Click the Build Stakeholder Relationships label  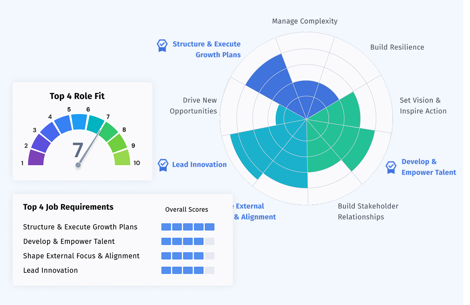coord(368,211)
